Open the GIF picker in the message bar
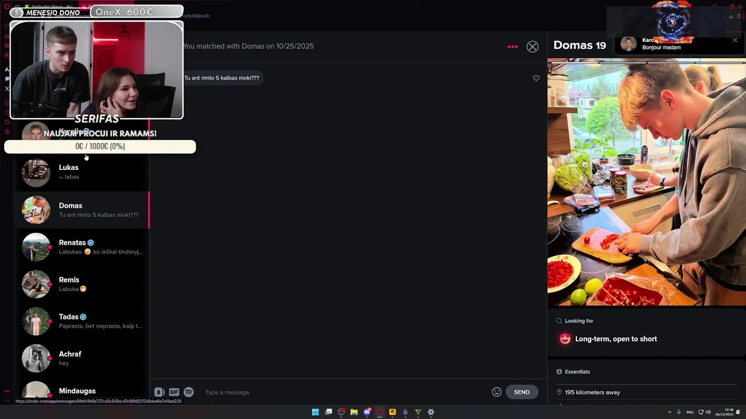 pos(174,392)
